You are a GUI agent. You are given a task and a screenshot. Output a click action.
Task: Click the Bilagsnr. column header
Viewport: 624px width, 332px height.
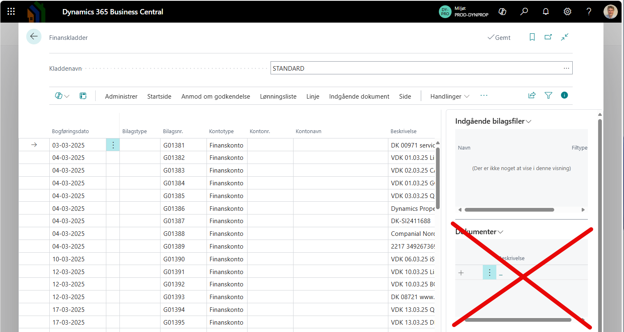point(173,131)
